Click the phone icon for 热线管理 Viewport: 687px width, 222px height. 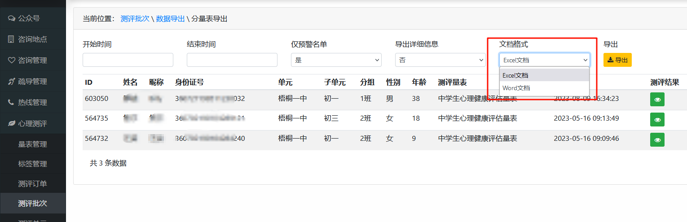(11, 102)
